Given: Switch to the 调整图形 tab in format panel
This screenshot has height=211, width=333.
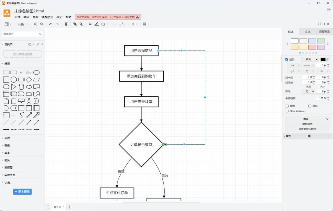Looking at the screenshot, I should pos(325,32).
